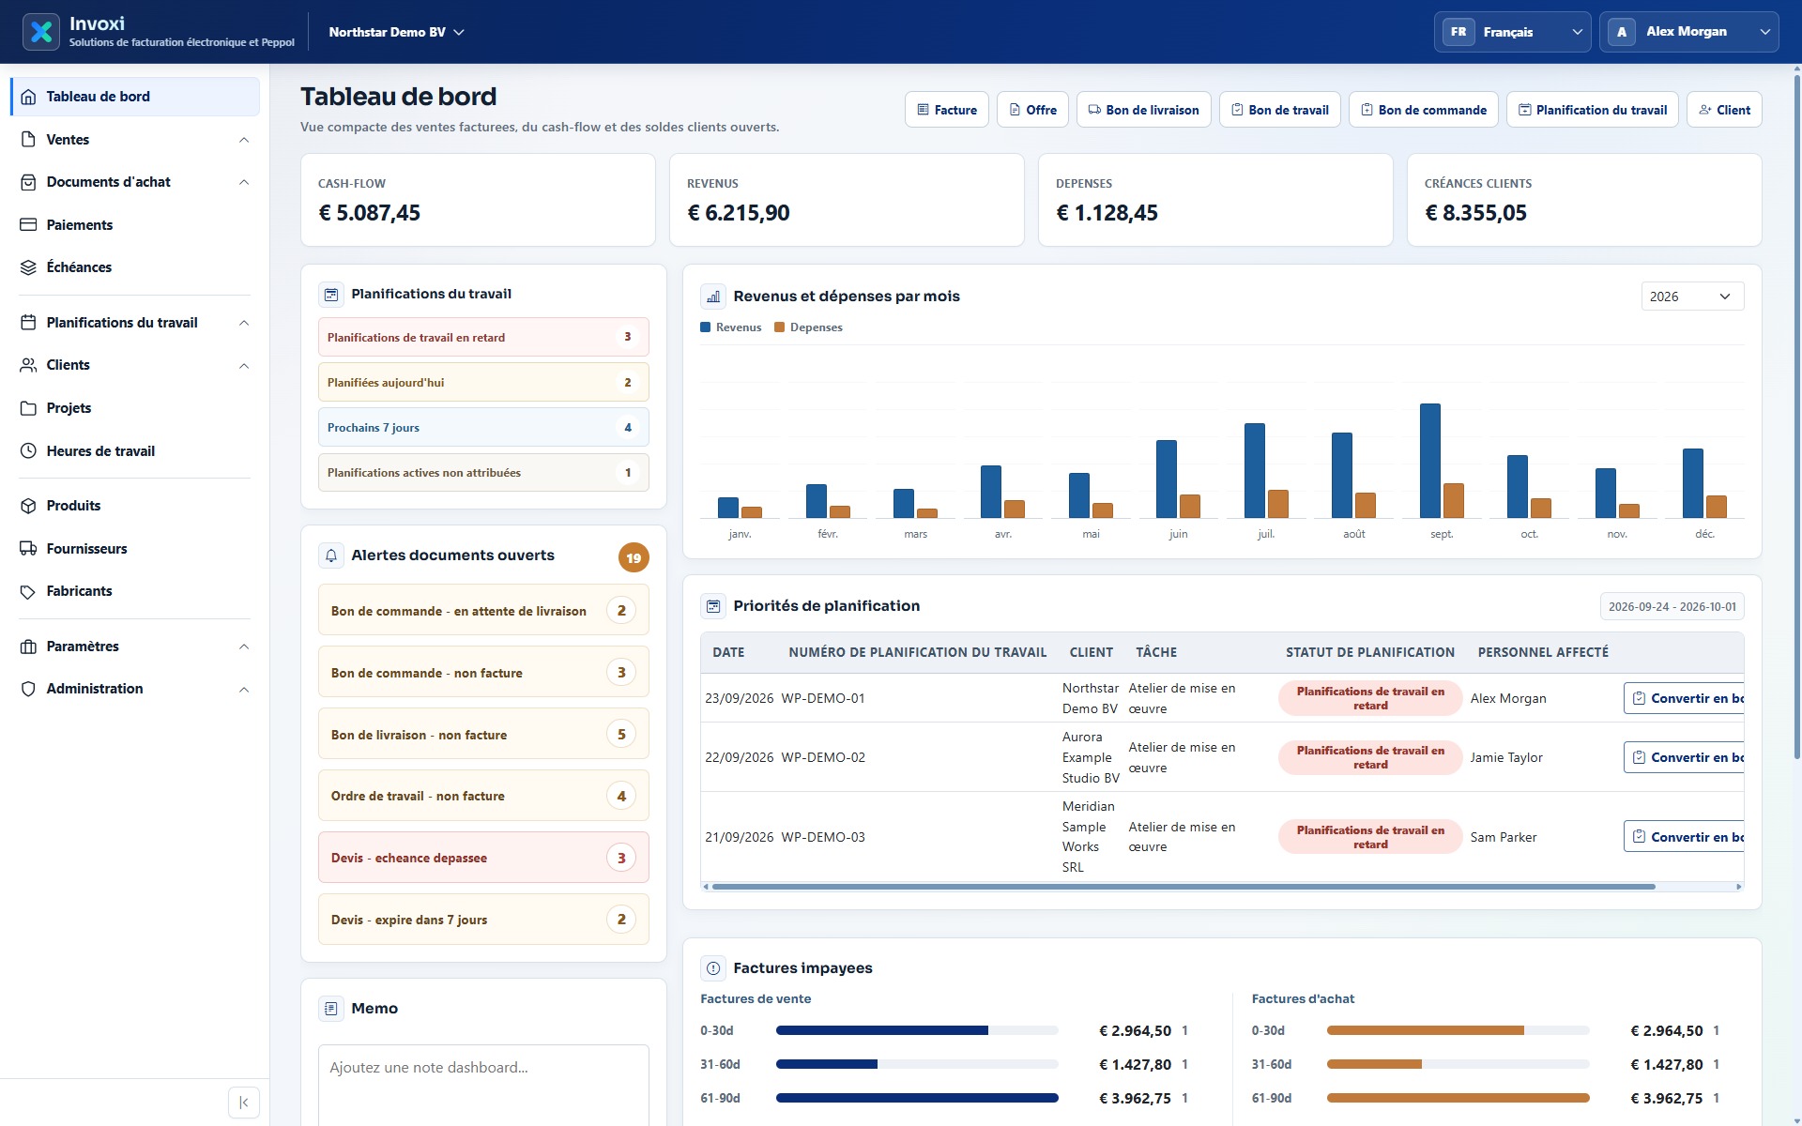Open the 2026 year selector
Viewport: 1802px width, 1126px height.
click(x=1692, y=297)
